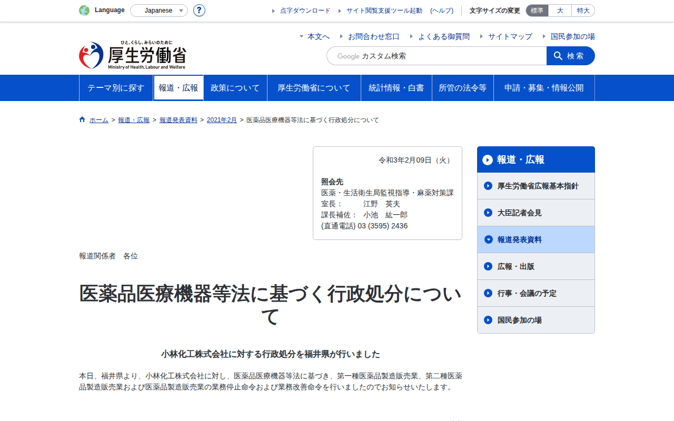Open the 政策について menu

pos(235,88)
